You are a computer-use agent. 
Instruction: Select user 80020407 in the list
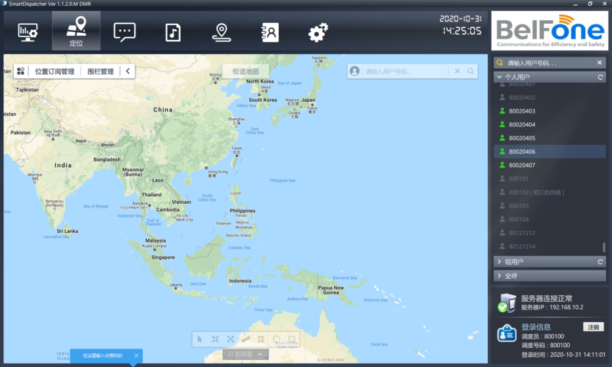pos(550,165)
